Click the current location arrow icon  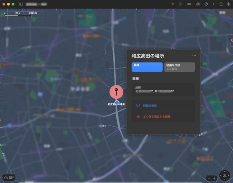pyautogui.click(x=173, y=4)
